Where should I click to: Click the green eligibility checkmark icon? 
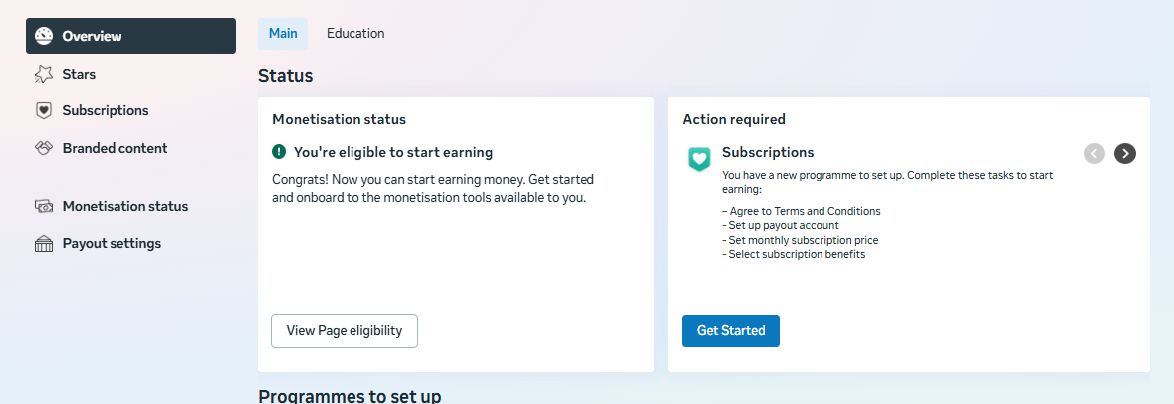279,152
